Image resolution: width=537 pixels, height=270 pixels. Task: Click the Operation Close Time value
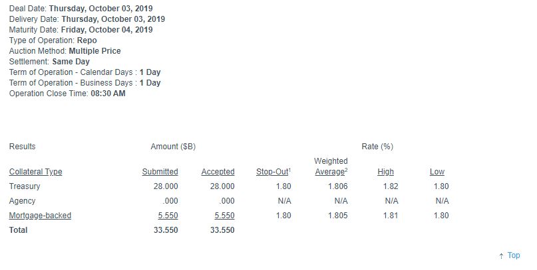coord(108,94)
